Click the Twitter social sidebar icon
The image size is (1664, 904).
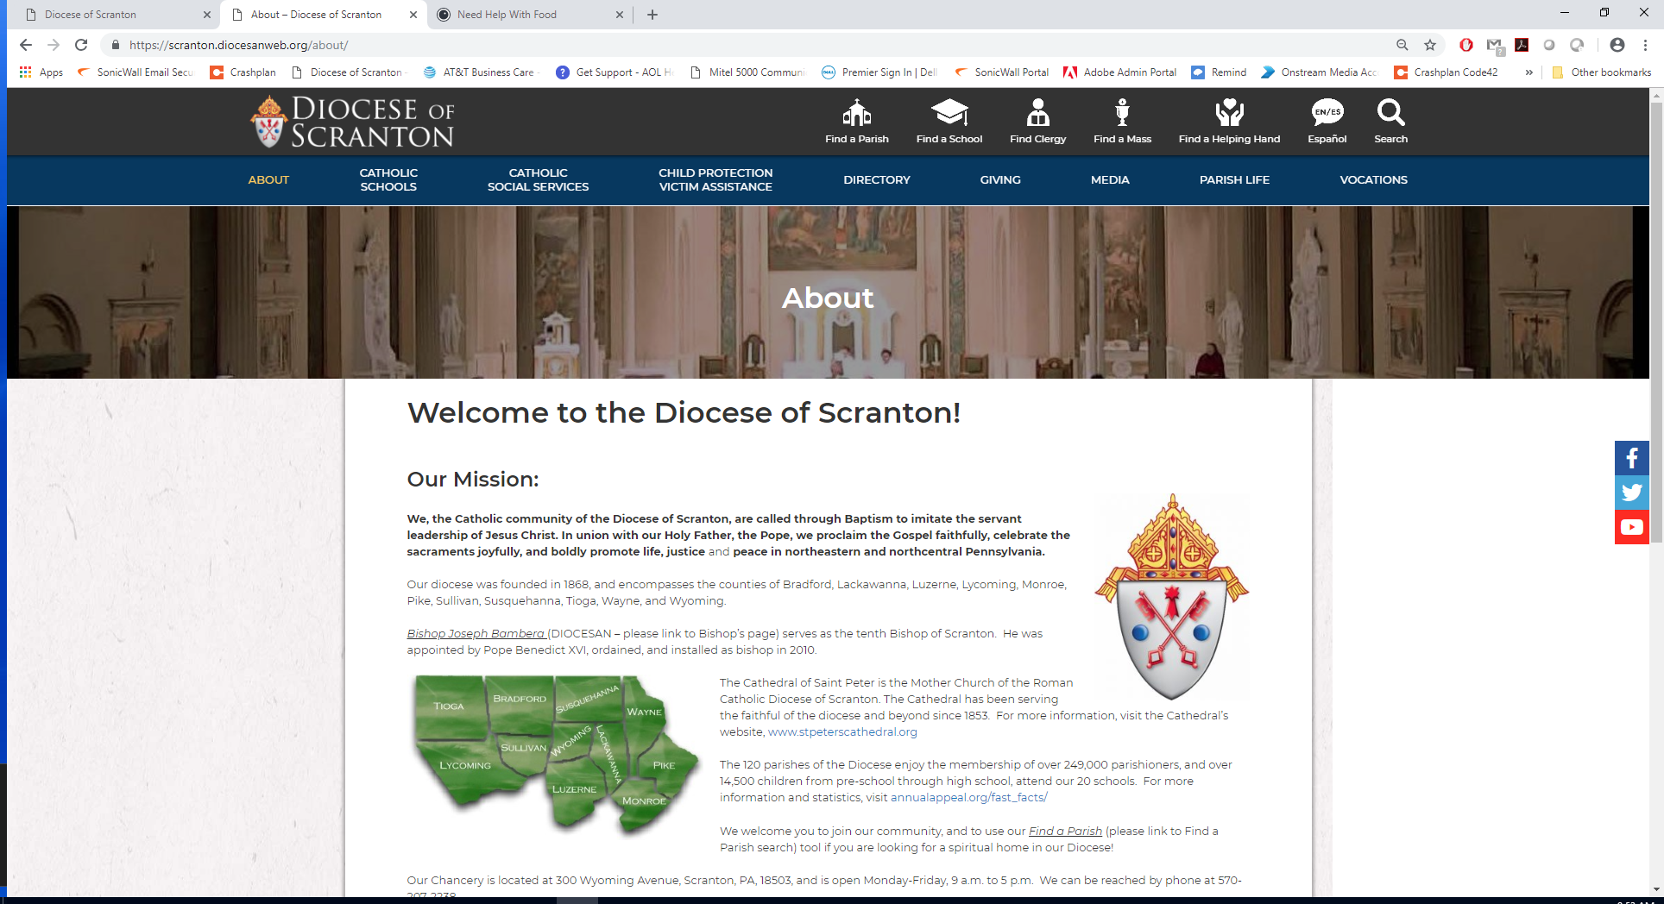click(1631, 493)
